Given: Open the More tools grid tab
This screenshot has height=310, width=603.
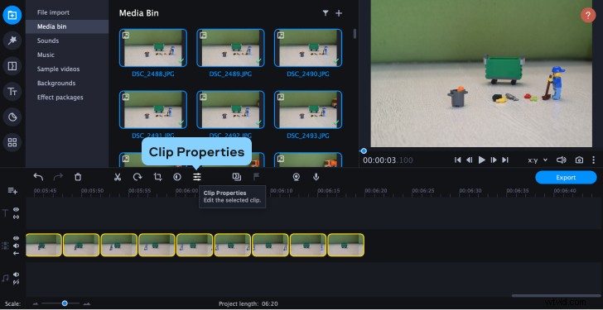Looking at the screenshot, I should click(12, 143).
